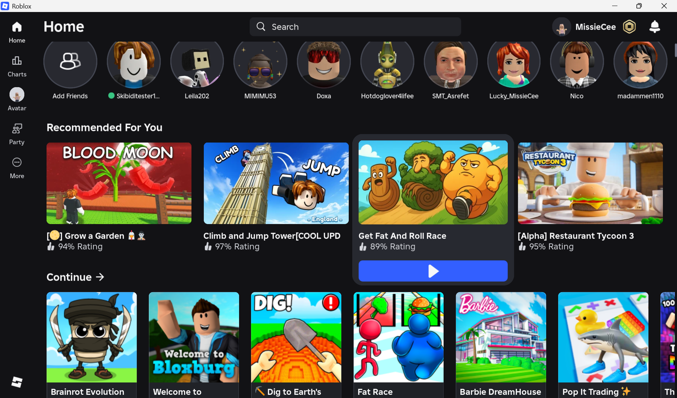The image size is (677, 398).
Task: Open MissieCee profile avatar in header
Action: tap(561, 27)
